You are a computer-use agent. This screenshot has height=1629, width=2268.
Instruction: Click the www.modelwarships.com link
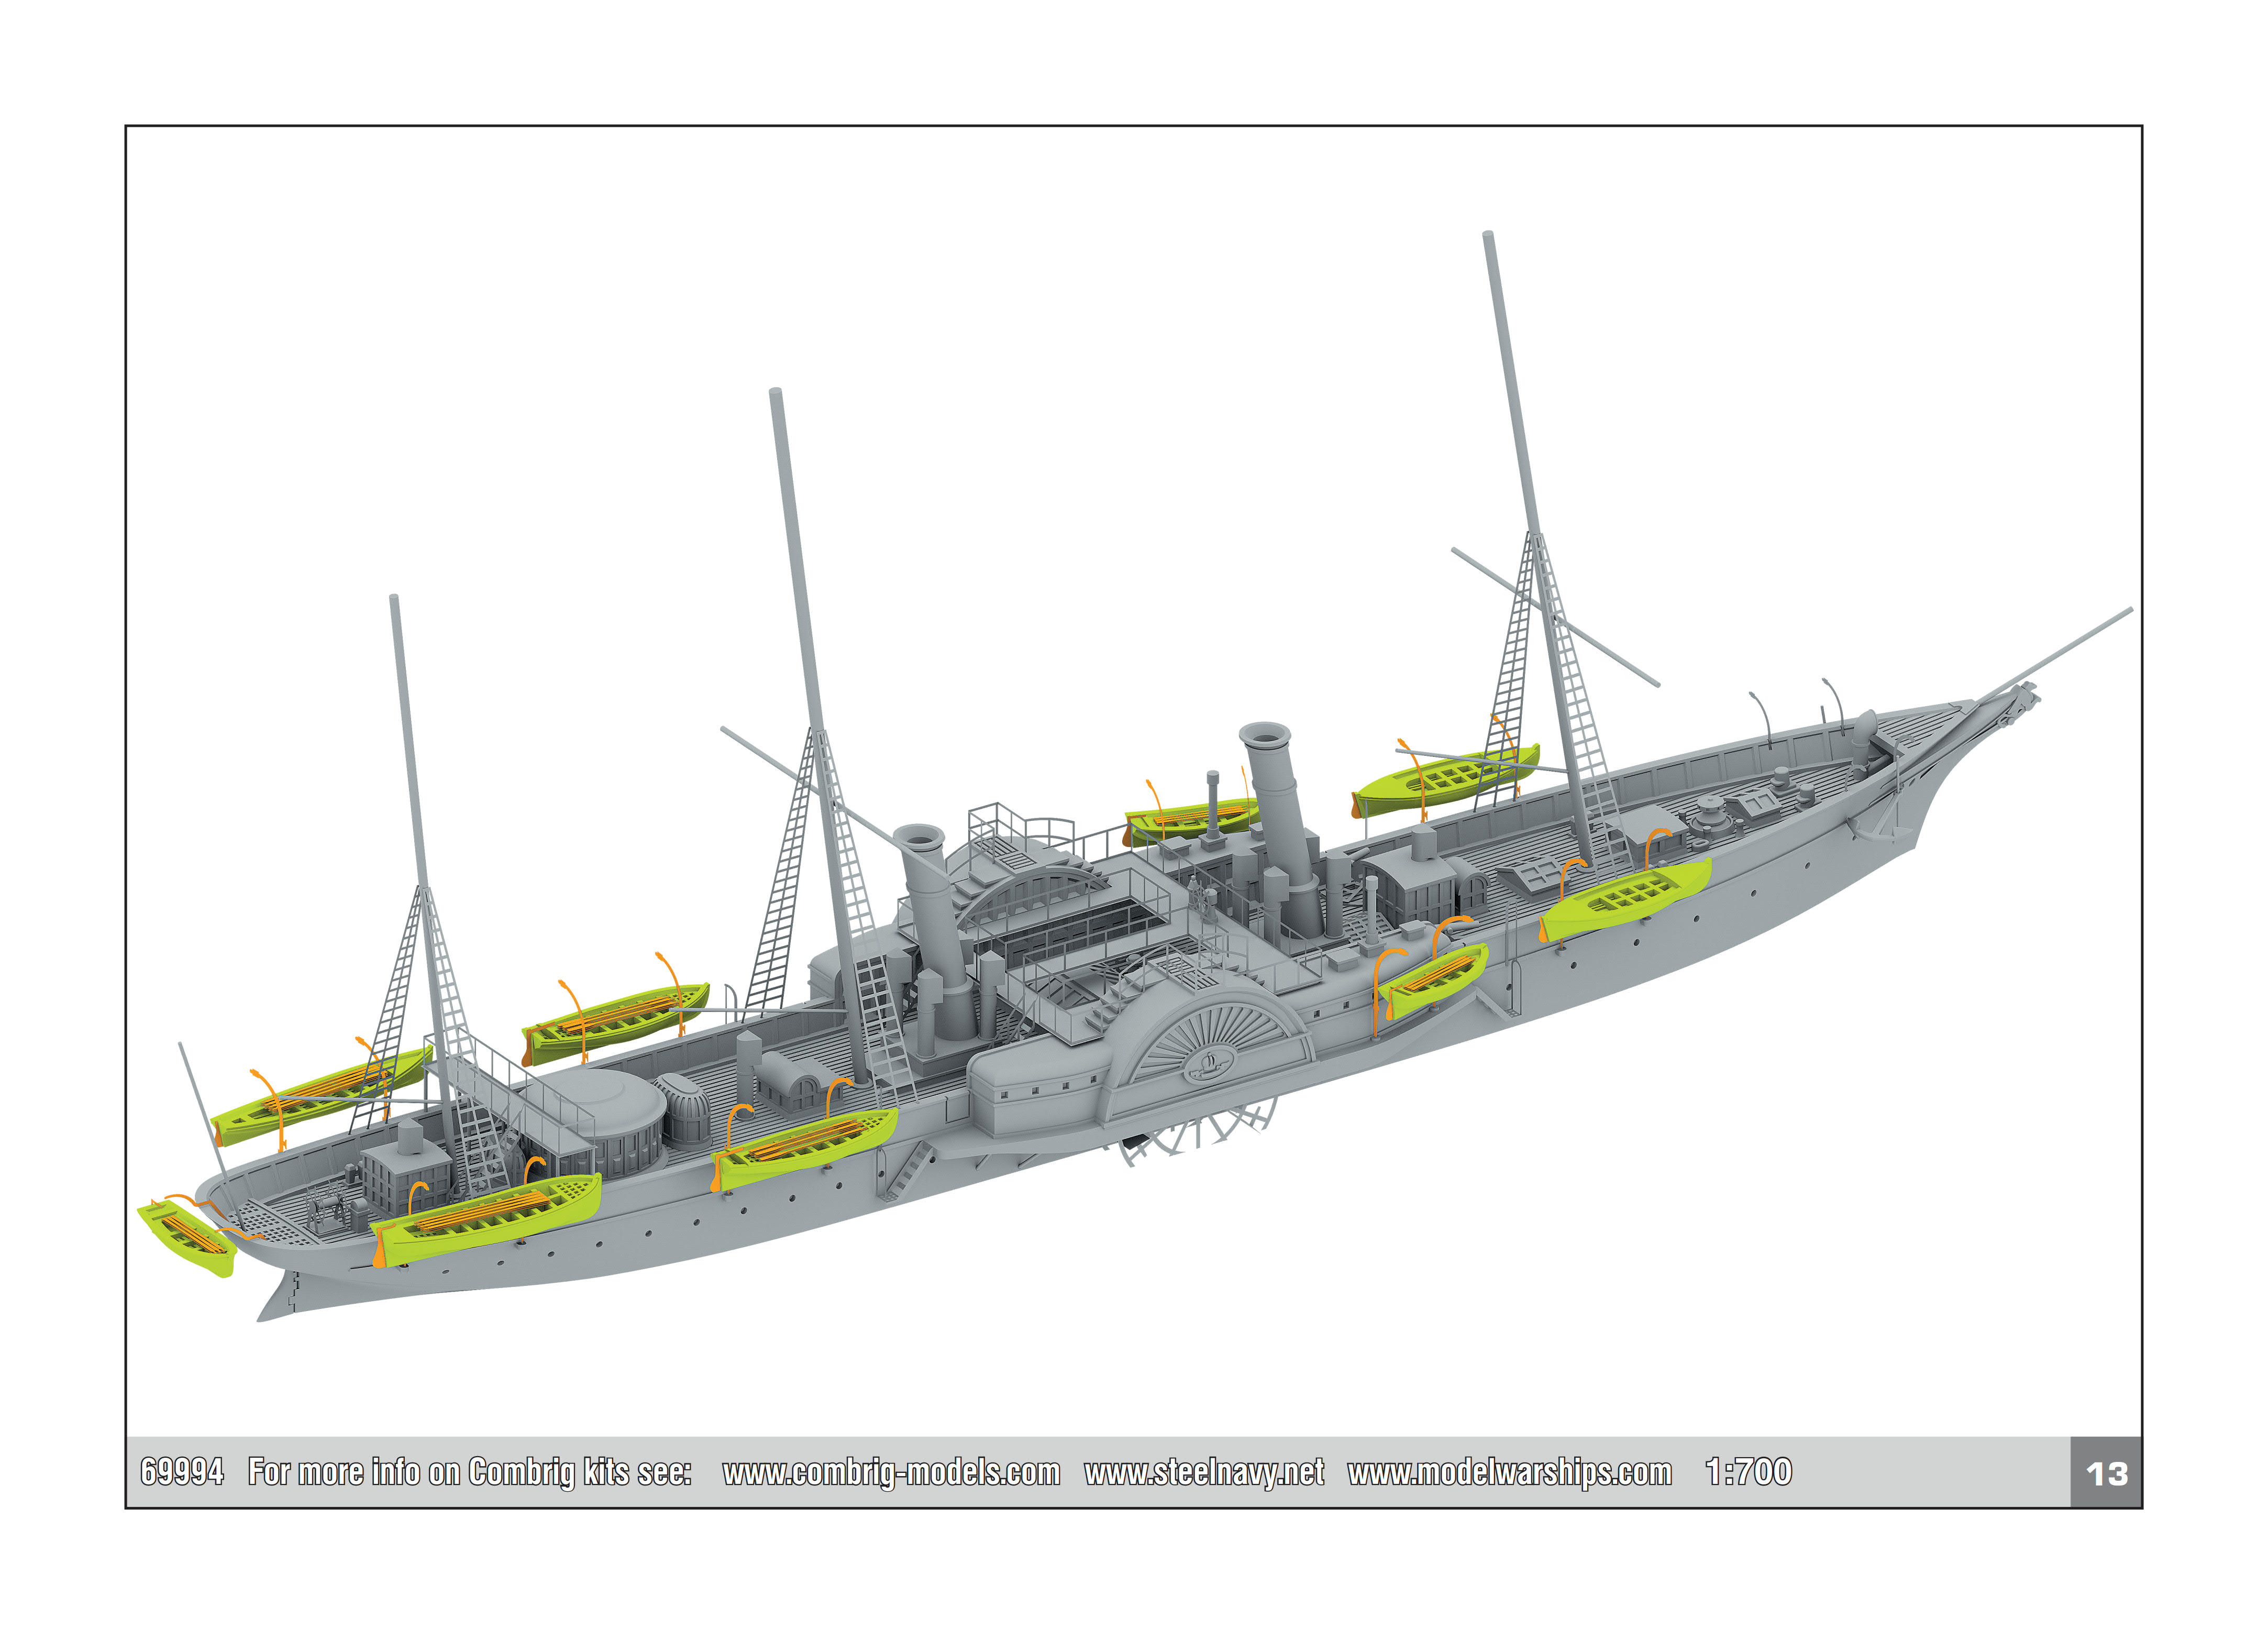(1508, 1472)
